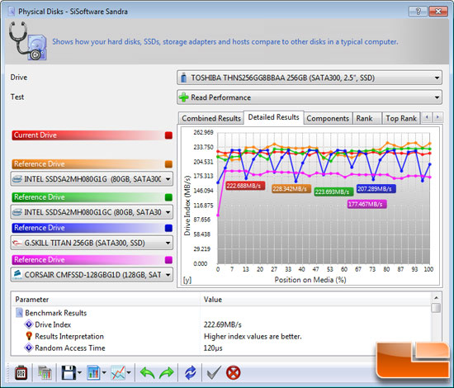Click the results list scrollbar thumb
The height and width of the screenshot is (388, 454).
click(436, 308)
